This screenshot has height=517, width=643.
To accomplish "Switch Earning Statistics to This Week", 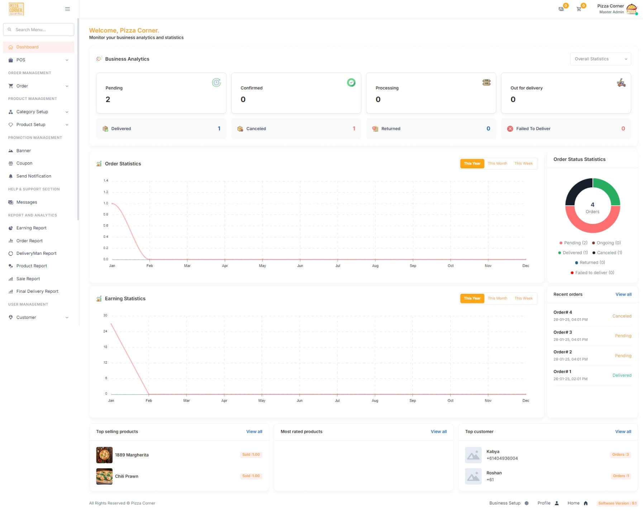I will tap(523, 298).
